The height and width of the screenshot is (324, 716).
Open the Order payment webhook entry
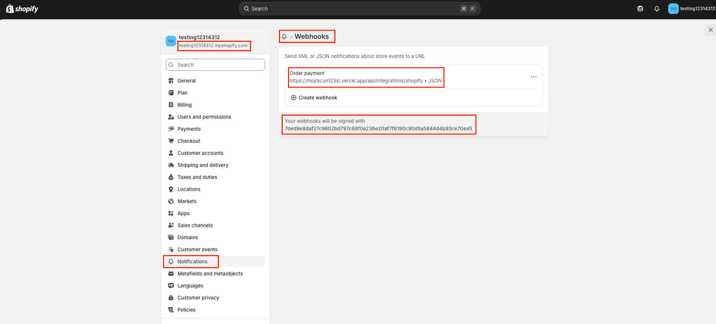point(365,77)
